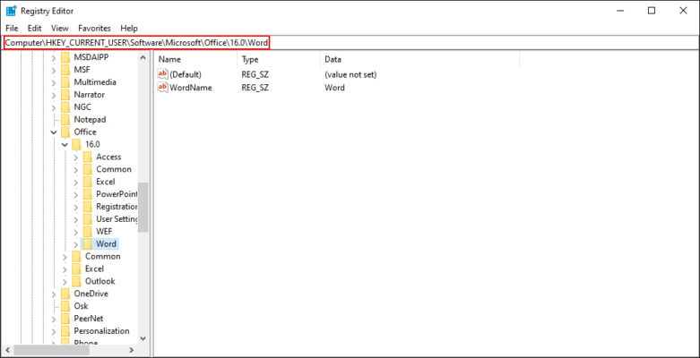The height and width of the screenshot is (358, 700).
Task: Click the tree scroll up arrow
Action: (x=143, y=57)
